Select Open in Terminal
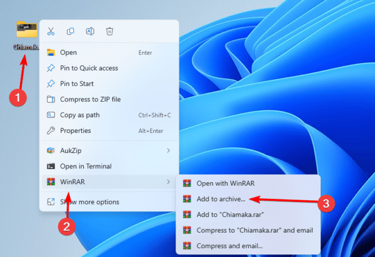This screenshot has height=257, width=375. [109, 167]
